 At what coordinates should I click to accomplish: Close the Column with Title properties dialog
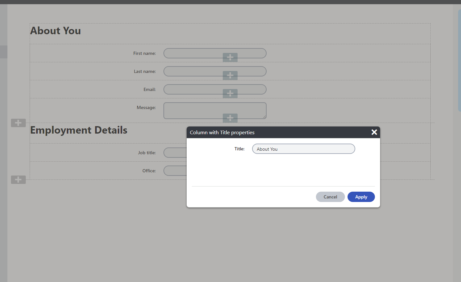(x=374, y=132)
